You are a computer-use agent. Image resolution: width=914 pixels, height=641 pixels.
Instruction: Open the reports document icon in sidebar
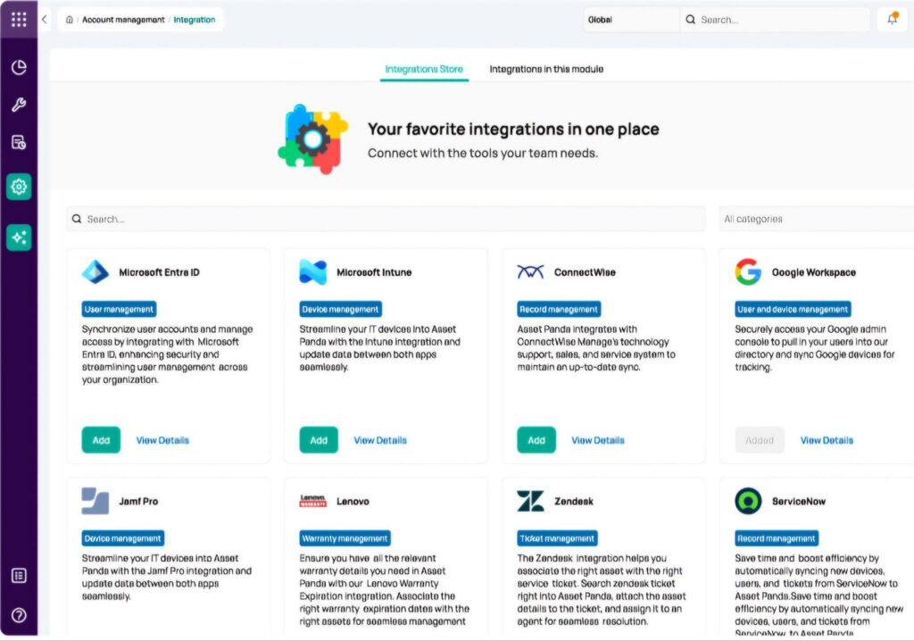[19, 143]
